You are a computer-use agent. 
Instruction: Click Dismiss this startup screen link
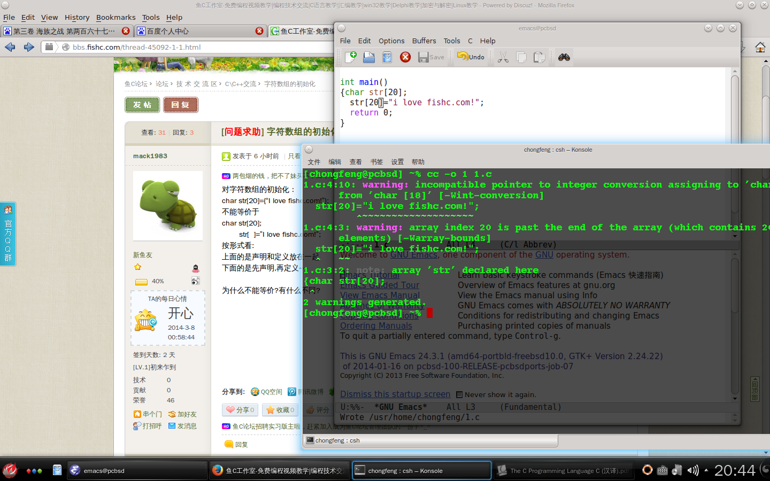(x=395, y=394)
